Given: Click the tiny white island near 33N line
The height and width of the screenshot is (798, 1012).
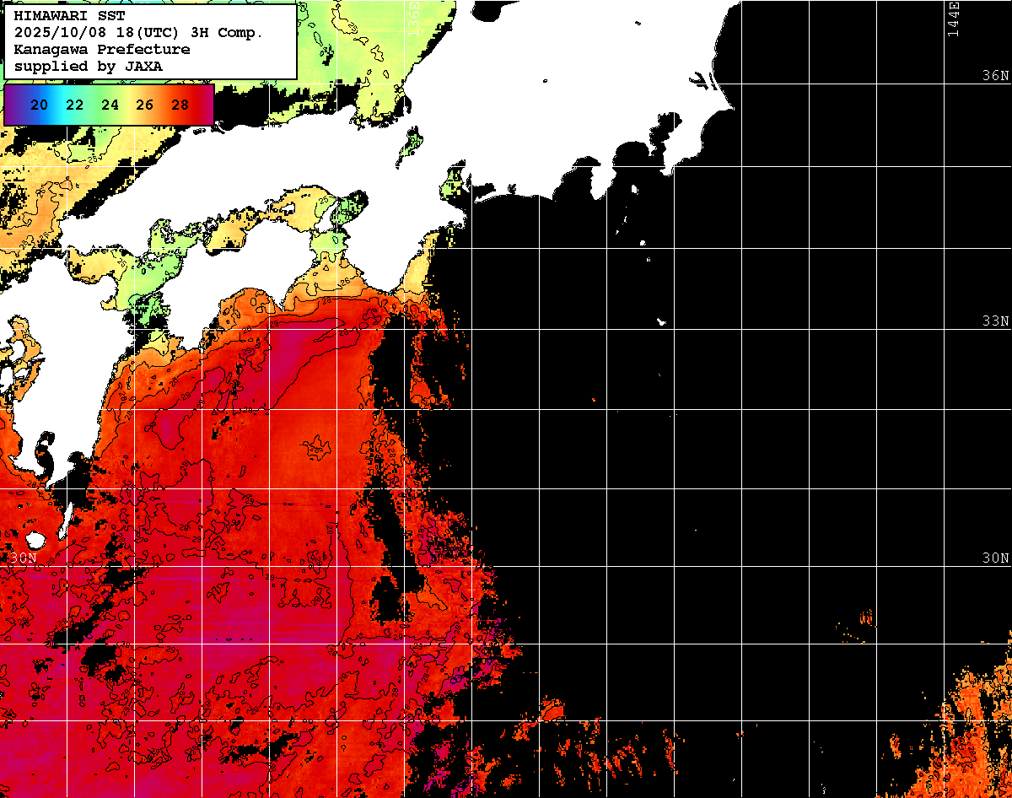Looking at the screenshot, I should click(661, 321).
